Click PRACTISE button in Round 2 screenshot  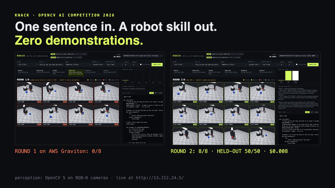click(x=313, y=64)
